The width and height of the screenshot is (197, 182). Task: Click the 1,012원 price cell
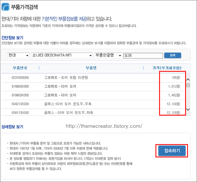click(174, 86)
